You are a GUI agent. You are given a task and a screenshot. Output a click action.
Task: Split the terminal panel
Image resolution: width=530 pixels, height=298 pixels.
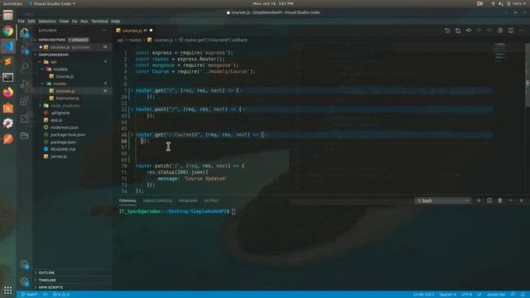[x=489, y=200]
